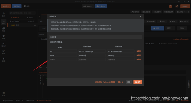Open the 团队 team sidebar icon
The image size is (191, 103).
[4, 37]
